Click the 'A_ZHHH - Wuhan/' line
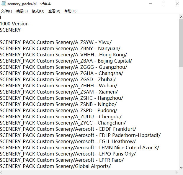Viewport: 183px width, 175px height. tap(58, 86)
